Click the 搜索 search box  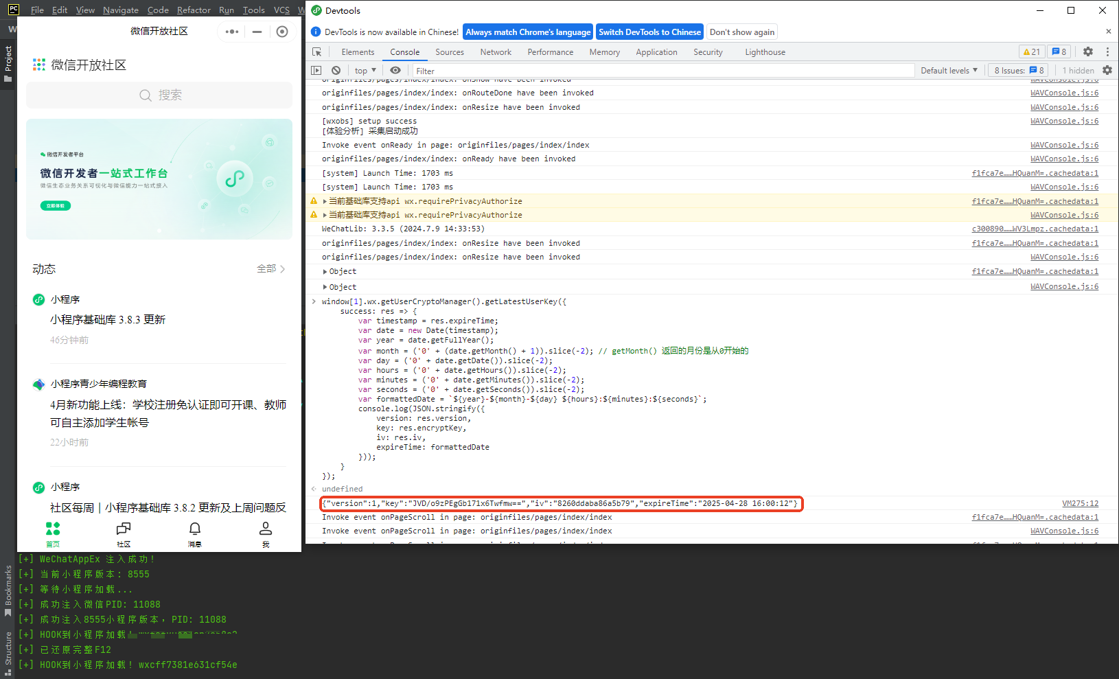[159, 95]
